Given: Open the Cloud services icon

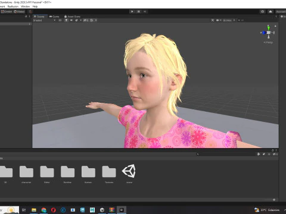Looking at the screenshot, I should [x=271, y=11].
